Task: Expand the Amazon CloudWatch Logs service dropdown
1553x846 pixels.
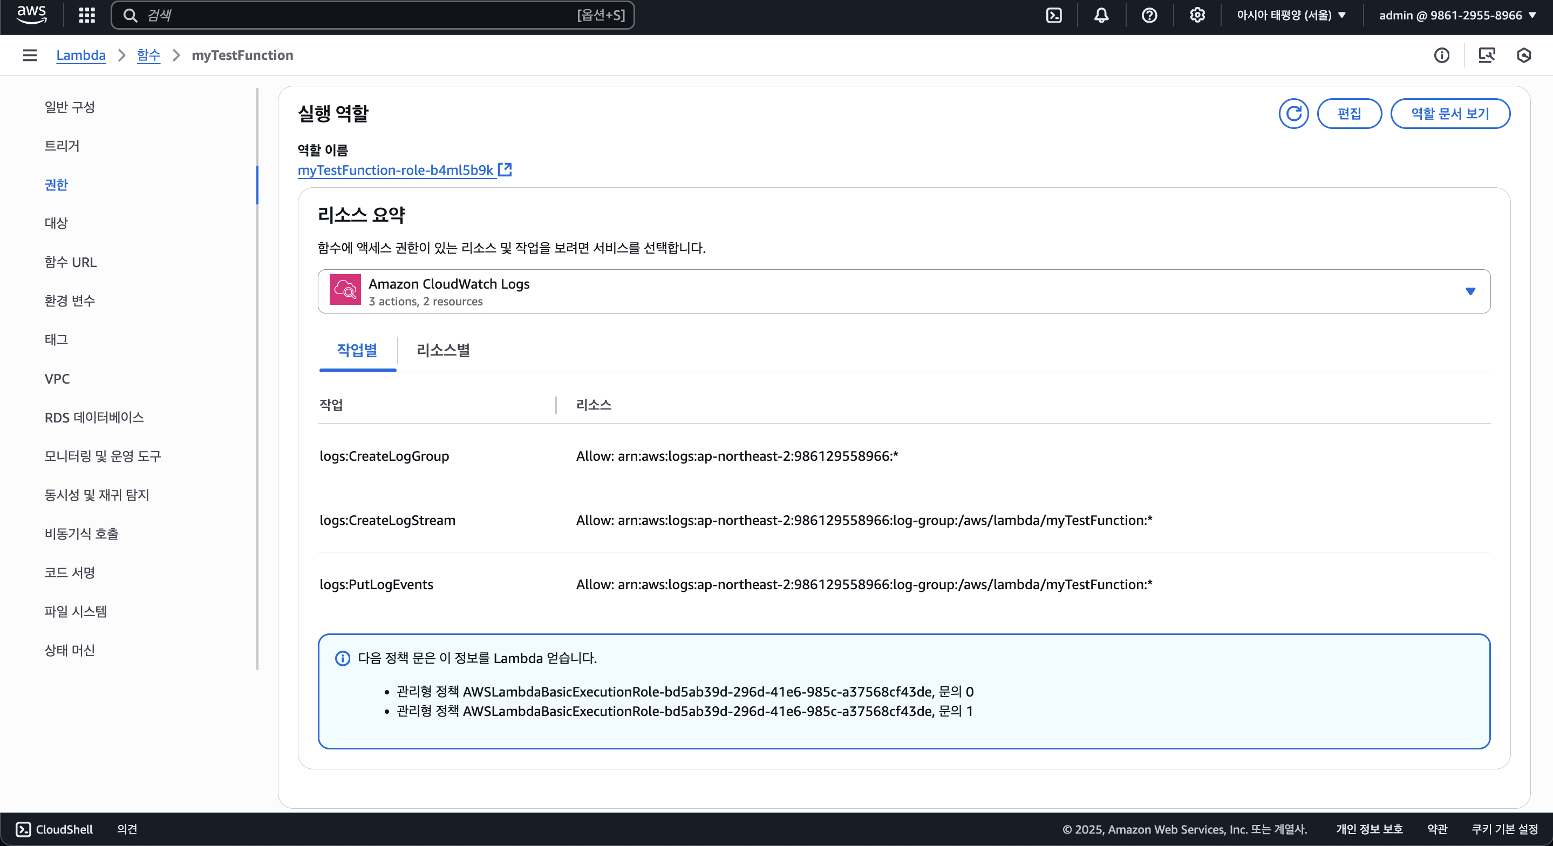Action: 904,291
